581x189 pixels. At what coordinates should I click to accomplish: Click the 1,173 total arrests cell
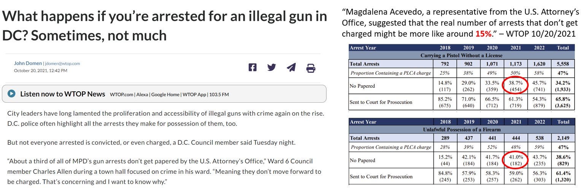(516, 64)
